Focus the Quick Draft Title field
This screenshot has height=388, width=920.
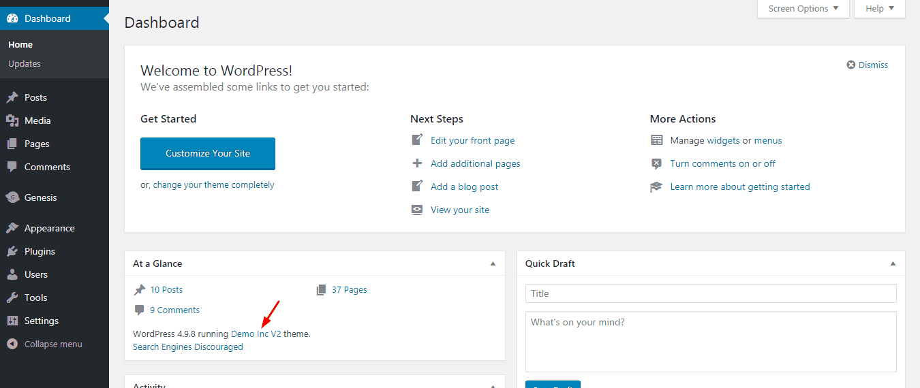tap(711, 293)
